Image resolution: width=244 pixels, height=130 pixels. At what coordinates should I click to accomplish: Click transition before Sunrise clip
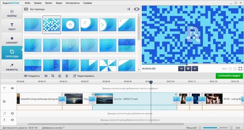point(92,100)
